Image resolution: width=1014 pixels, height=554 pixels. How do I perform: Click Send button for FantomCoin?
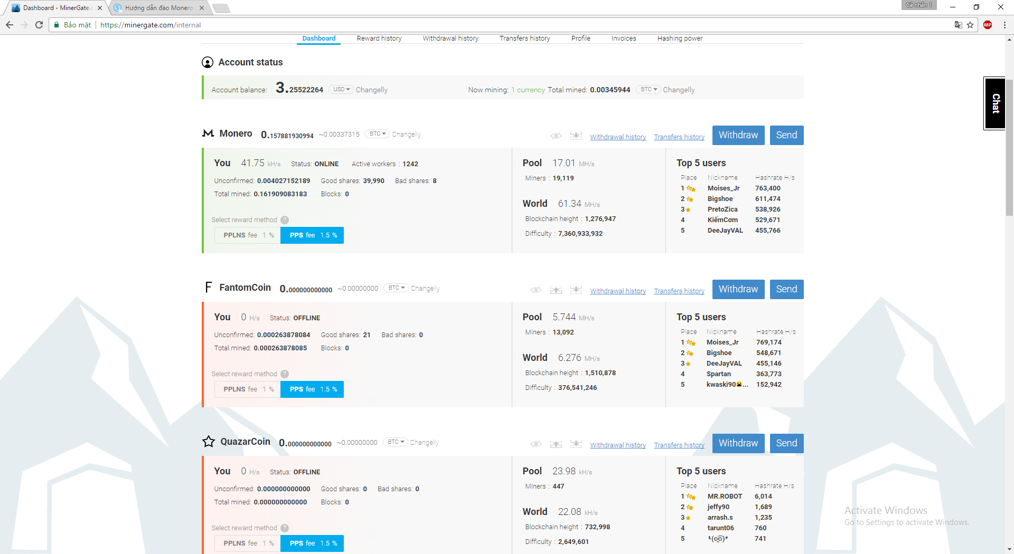pyautogui.click(x=787, y=289)
